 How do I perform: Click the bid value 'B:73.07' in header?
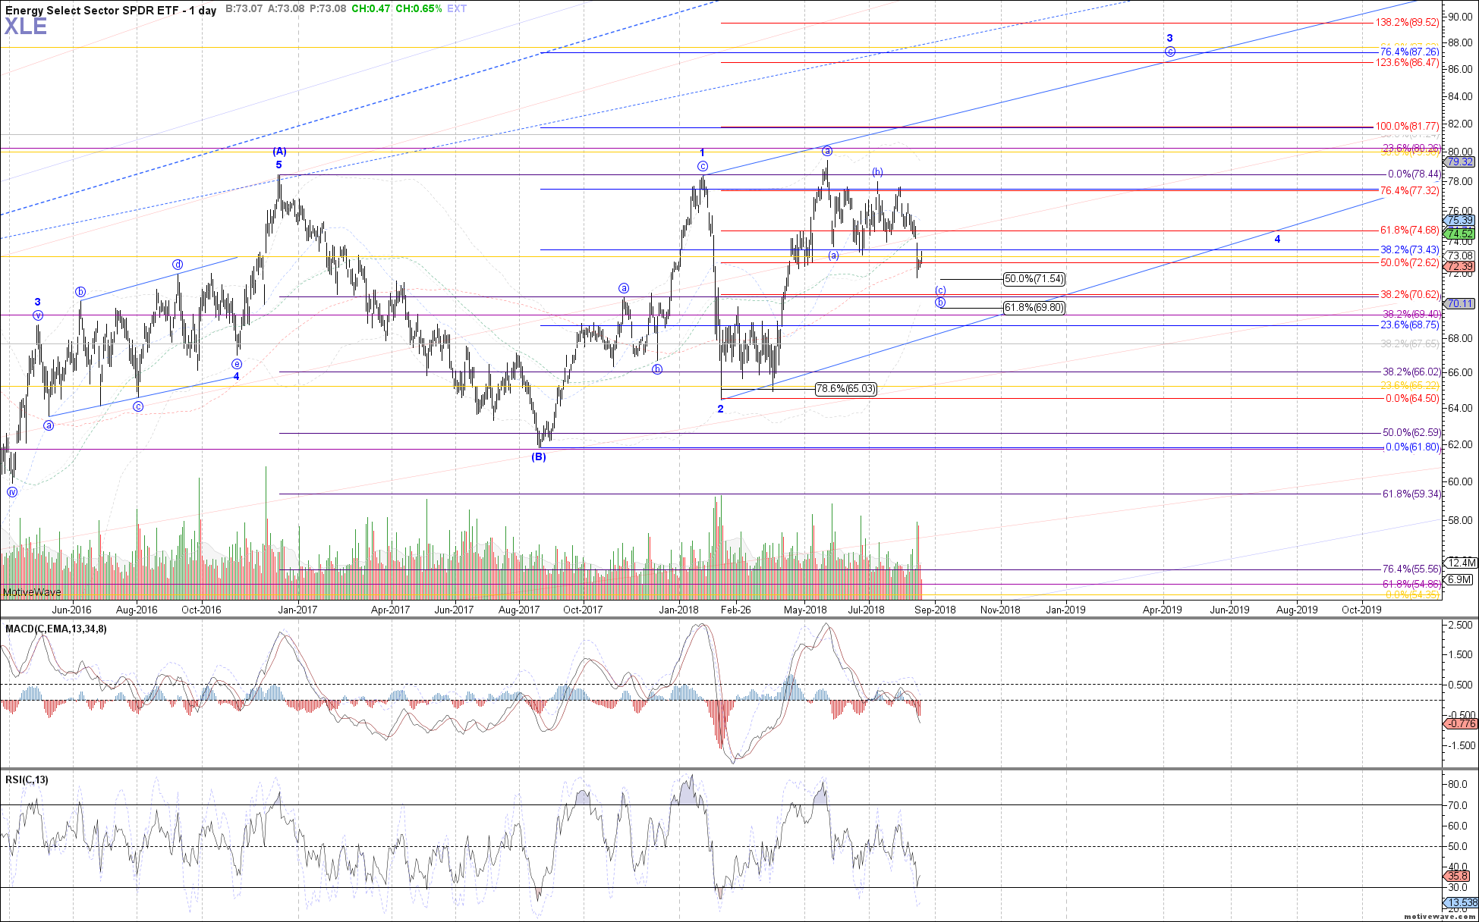tap(244, 9)
